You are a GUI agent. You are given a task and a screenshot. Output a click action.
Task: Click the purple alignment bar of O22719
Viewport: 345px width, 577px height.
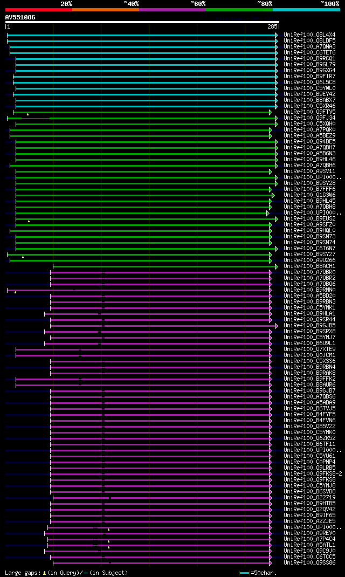(x=162, y=498)
